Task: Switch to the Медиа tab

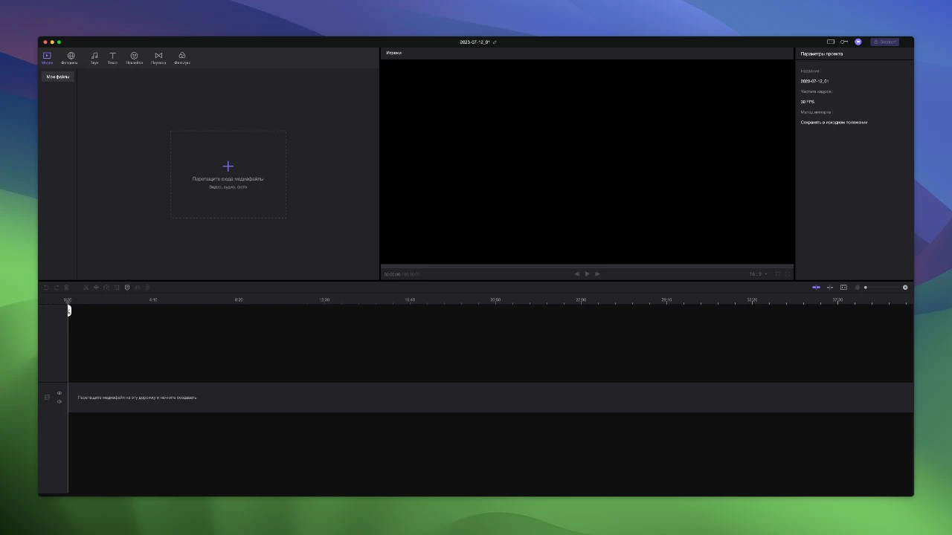Action: tap(47, 58)
